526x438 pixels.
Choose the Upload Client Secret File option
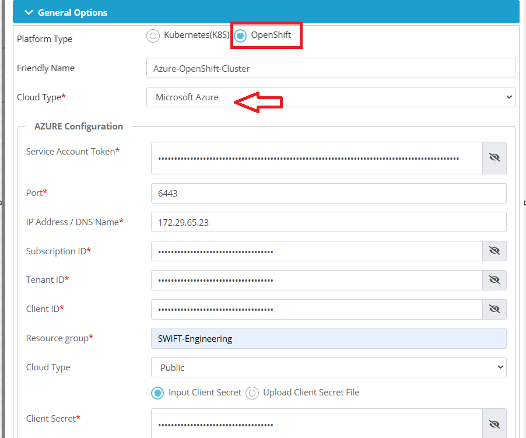point(253,393)
